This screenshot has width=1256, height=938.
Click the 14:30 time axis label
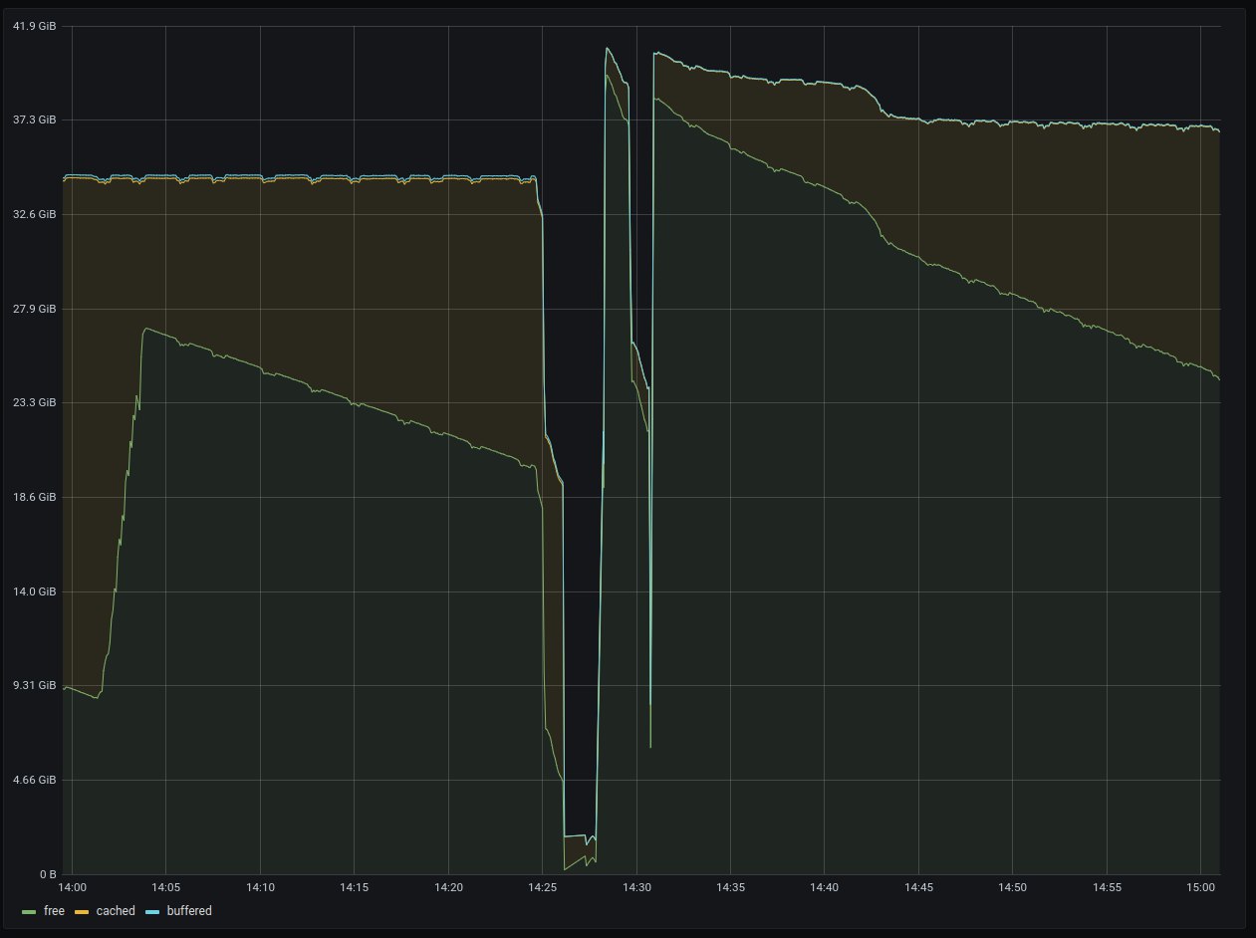click(636, 886)
